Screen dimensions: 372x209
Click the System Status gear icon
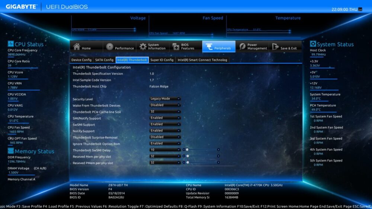pos(313,44)
